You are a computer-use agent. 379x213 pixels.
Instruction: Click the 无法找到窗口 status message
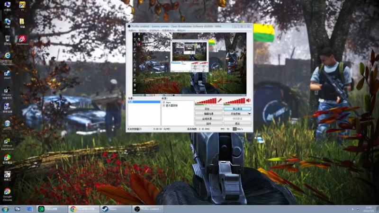[135, 129]
